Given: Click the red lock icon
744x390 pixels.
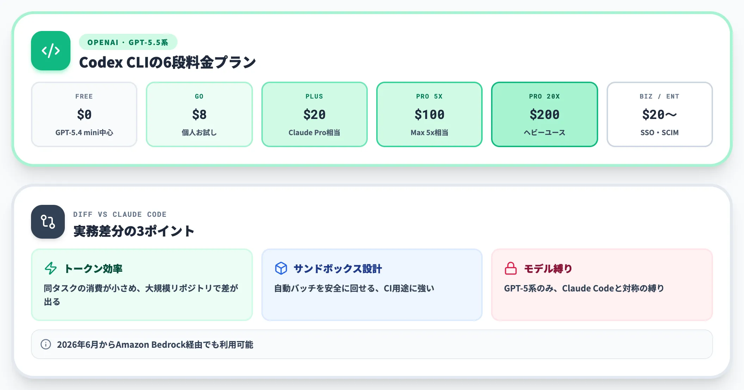Looking at the screenshot, I should (511, 269).
